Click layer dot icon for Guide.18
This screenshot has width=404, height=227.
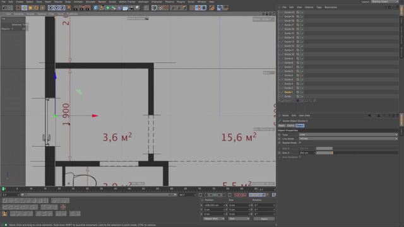[x=298, y=21]
